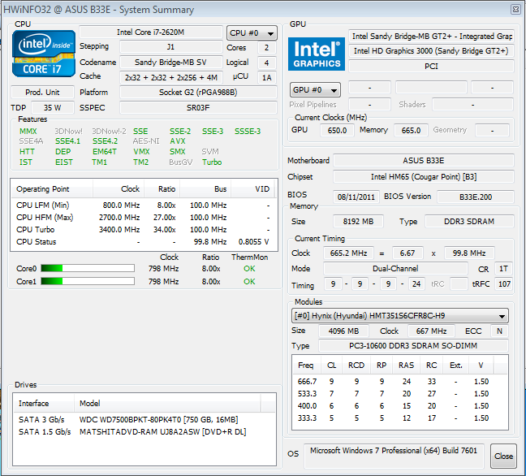This screenshot has width=526, height=476.
Task: Click the Core0 load progress bar
Action: coord(88,268)
